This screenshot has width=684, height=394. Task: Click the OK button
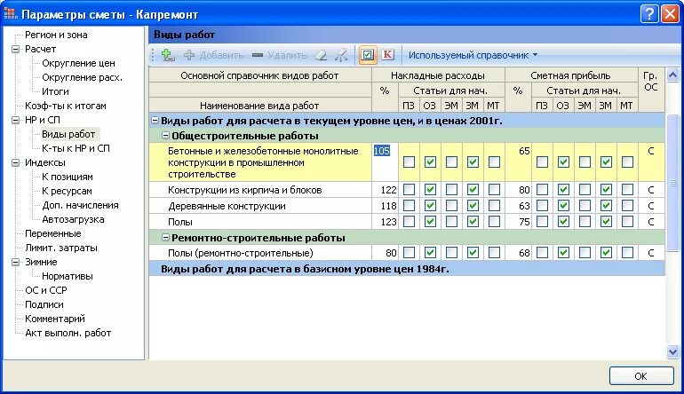641,375
